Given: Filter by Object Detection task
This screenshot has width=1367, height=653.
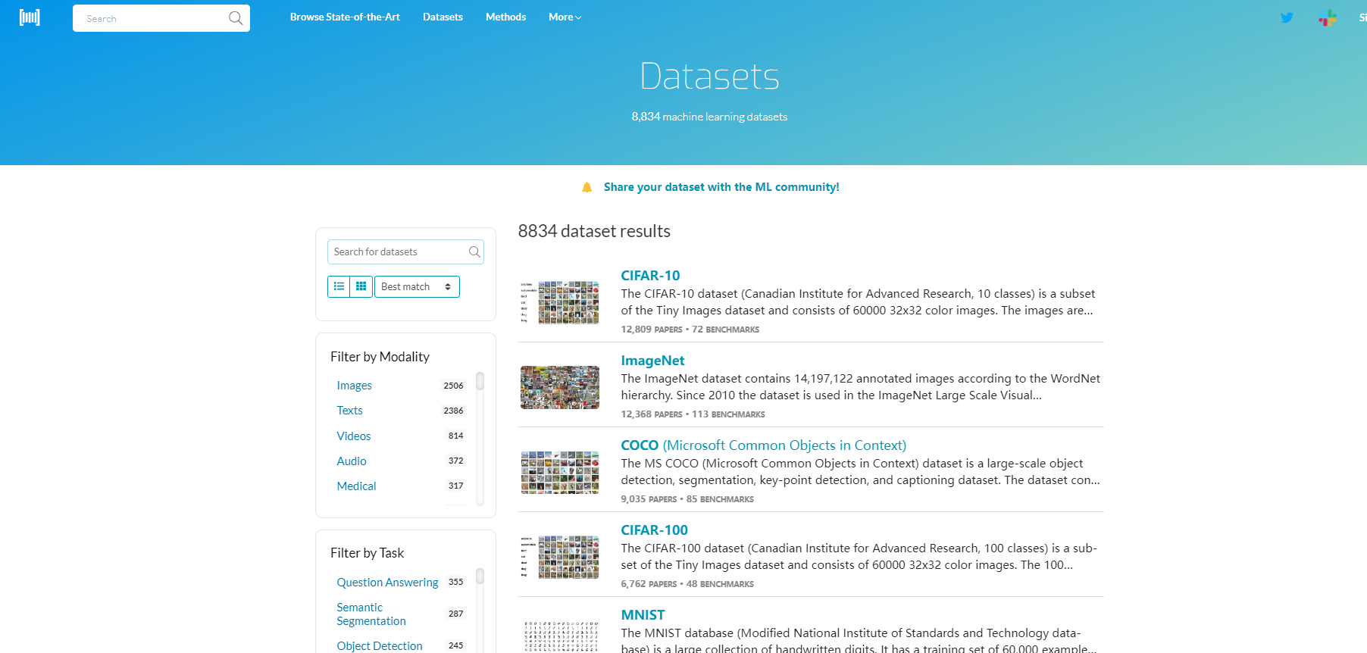Looking at the screenshot, I should click(x=380, y=646).
